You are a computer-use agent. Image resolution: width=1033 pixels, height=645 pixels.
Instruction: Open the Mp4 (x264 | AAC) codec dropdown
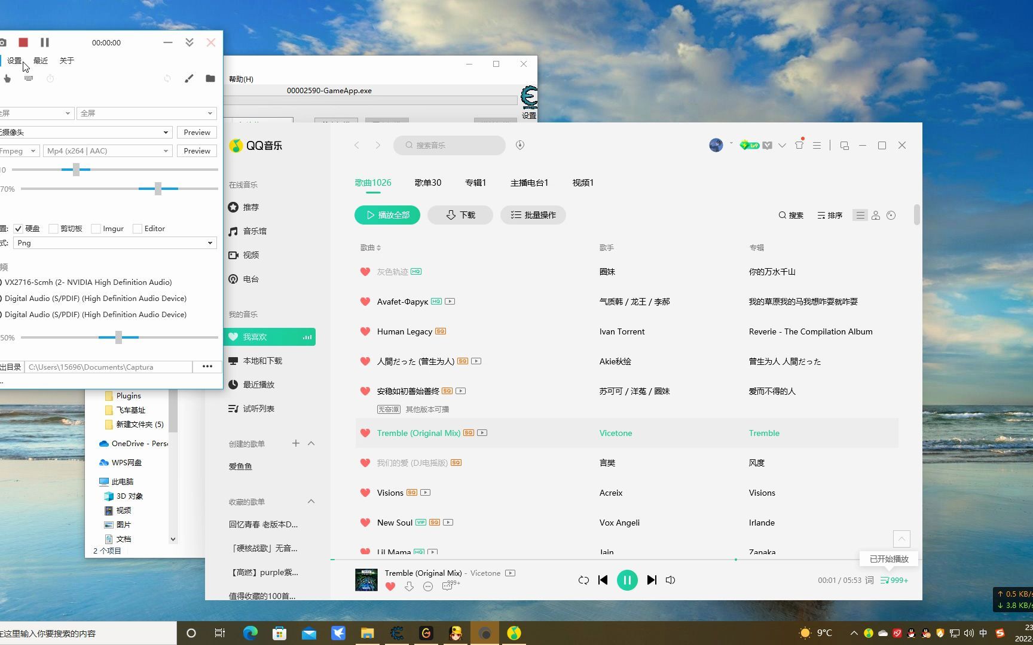(x=108, y=150)
